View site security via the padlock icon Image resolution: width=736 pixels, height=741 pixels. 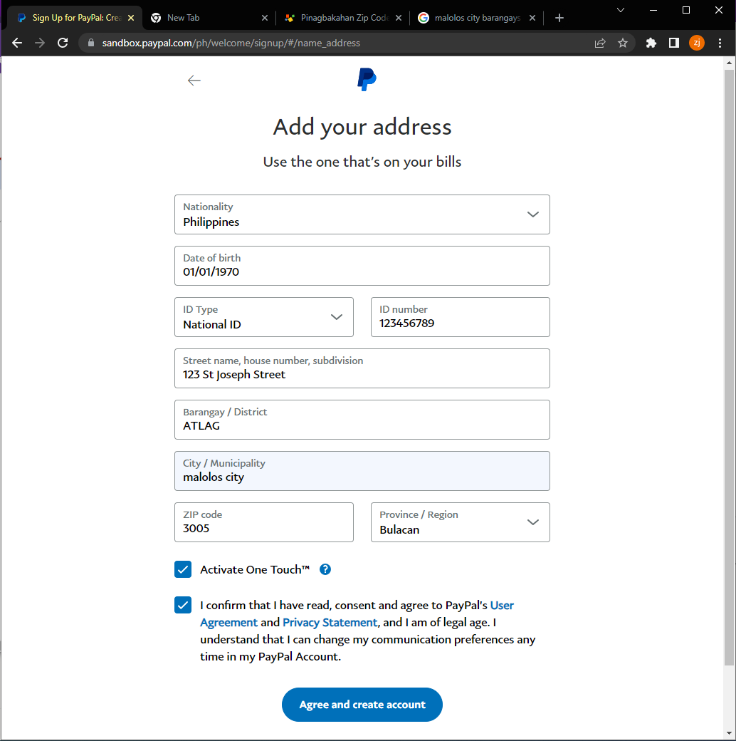(90, 43)
